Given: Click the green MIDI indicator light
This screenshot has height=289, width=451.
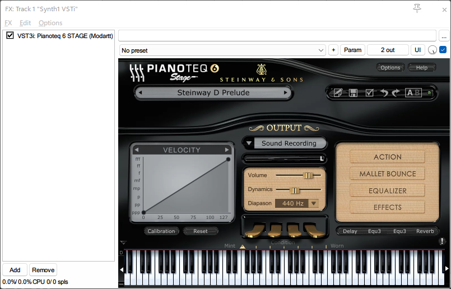Looking at the screenshot, I should click(429, 93).
